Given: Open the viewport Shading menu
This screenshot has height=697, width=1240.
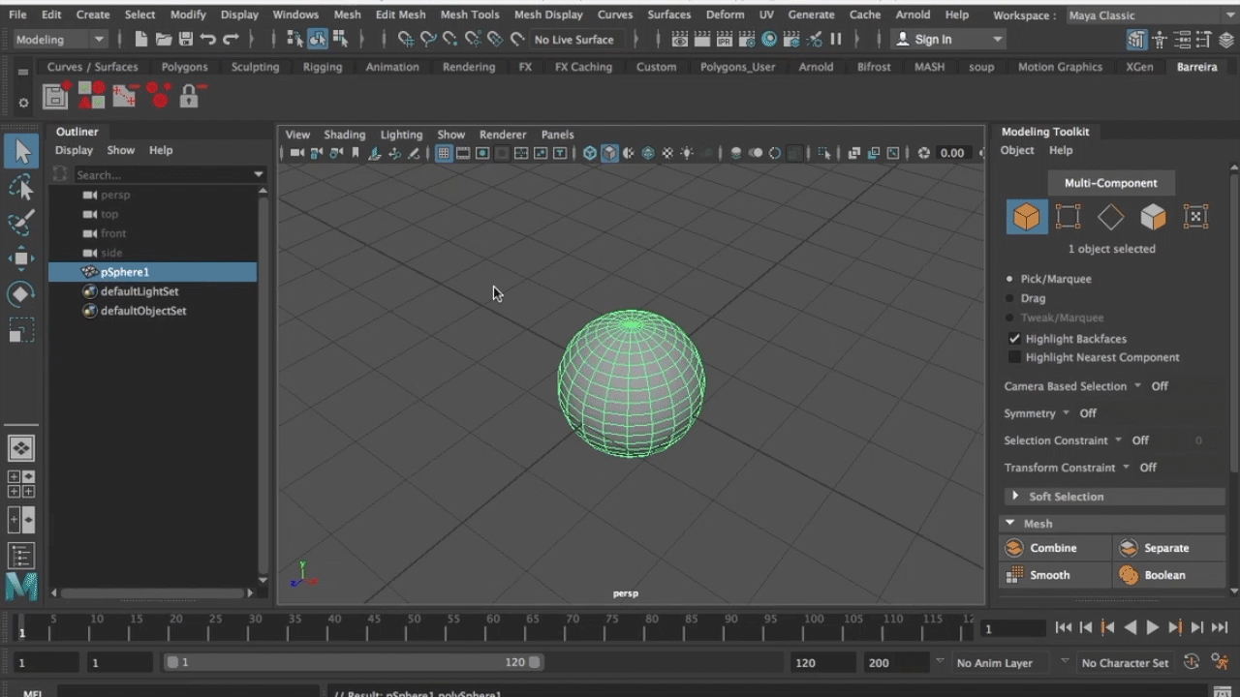Looking at the screenshot, I should point(345,135).
